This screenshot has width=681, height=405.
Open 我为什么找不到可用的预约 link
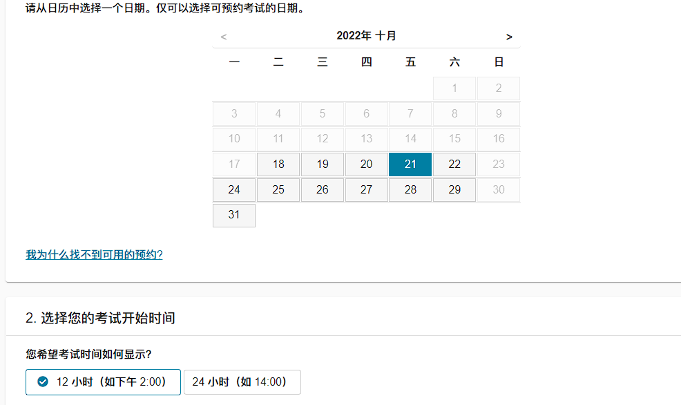coord(94,254)
